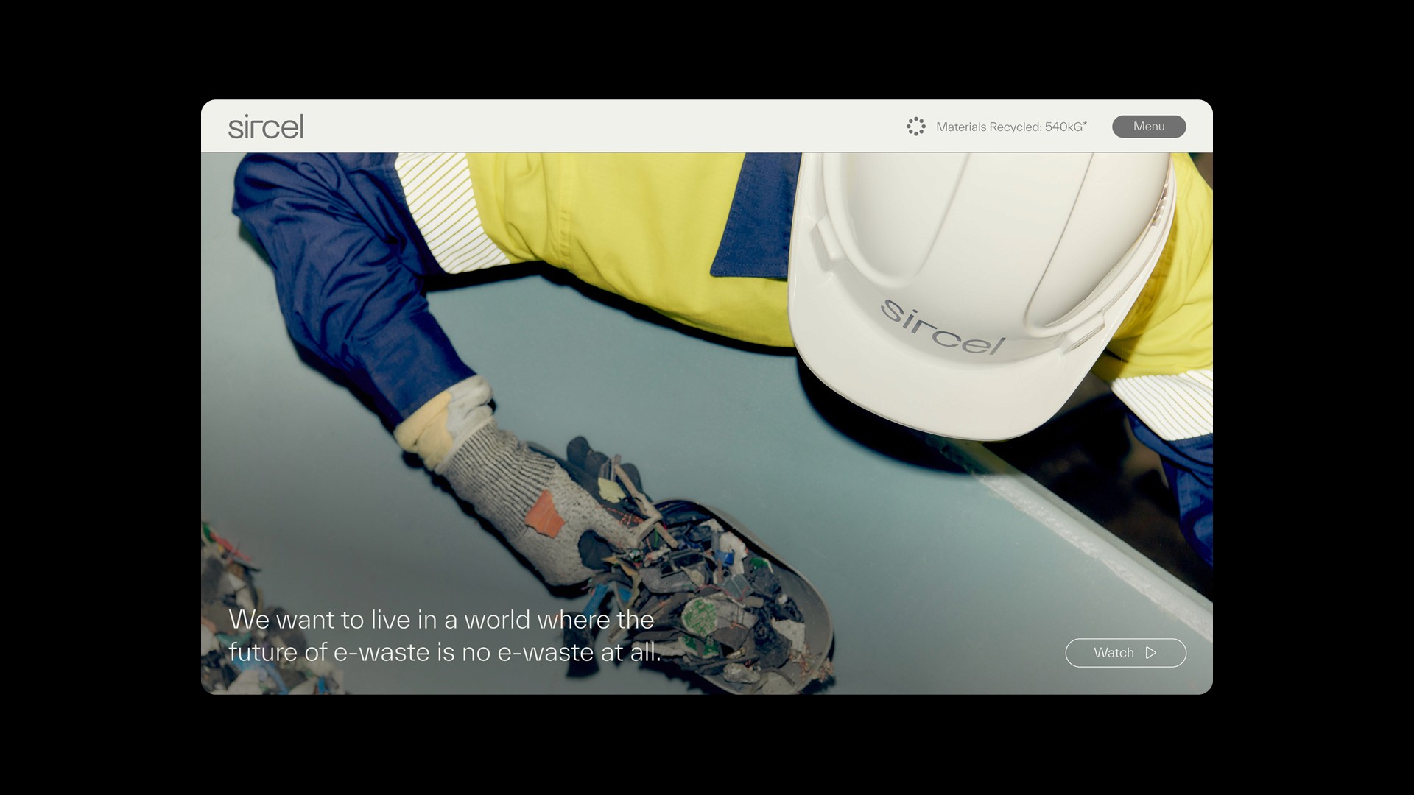1414x795 pixels.
Task: Click the asterisk after 540kG
Action: tap(1085, 123)
